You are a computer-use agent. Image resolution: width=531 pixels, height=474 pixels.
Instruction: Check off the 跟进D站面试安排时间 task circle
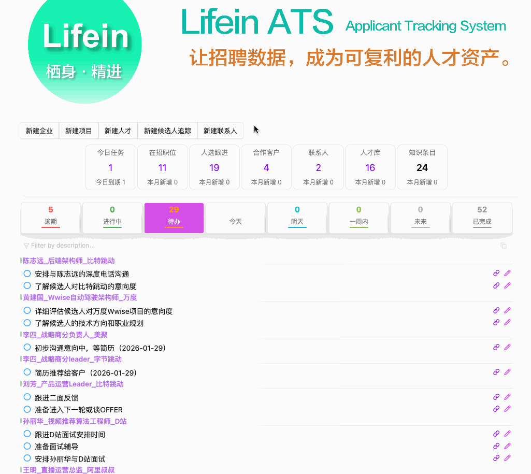pos(27,434)
